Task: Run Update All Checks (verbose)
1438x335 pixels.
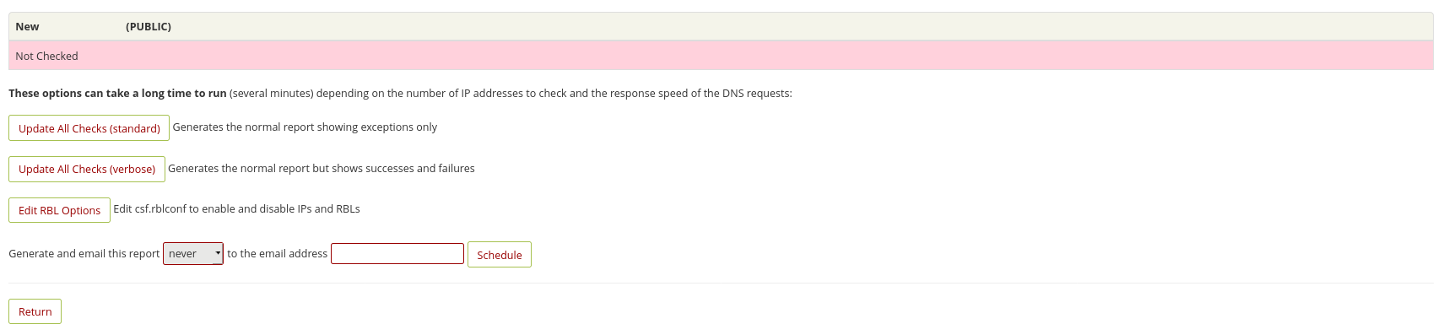Action: pyautogui.click(x=87, y=169)
